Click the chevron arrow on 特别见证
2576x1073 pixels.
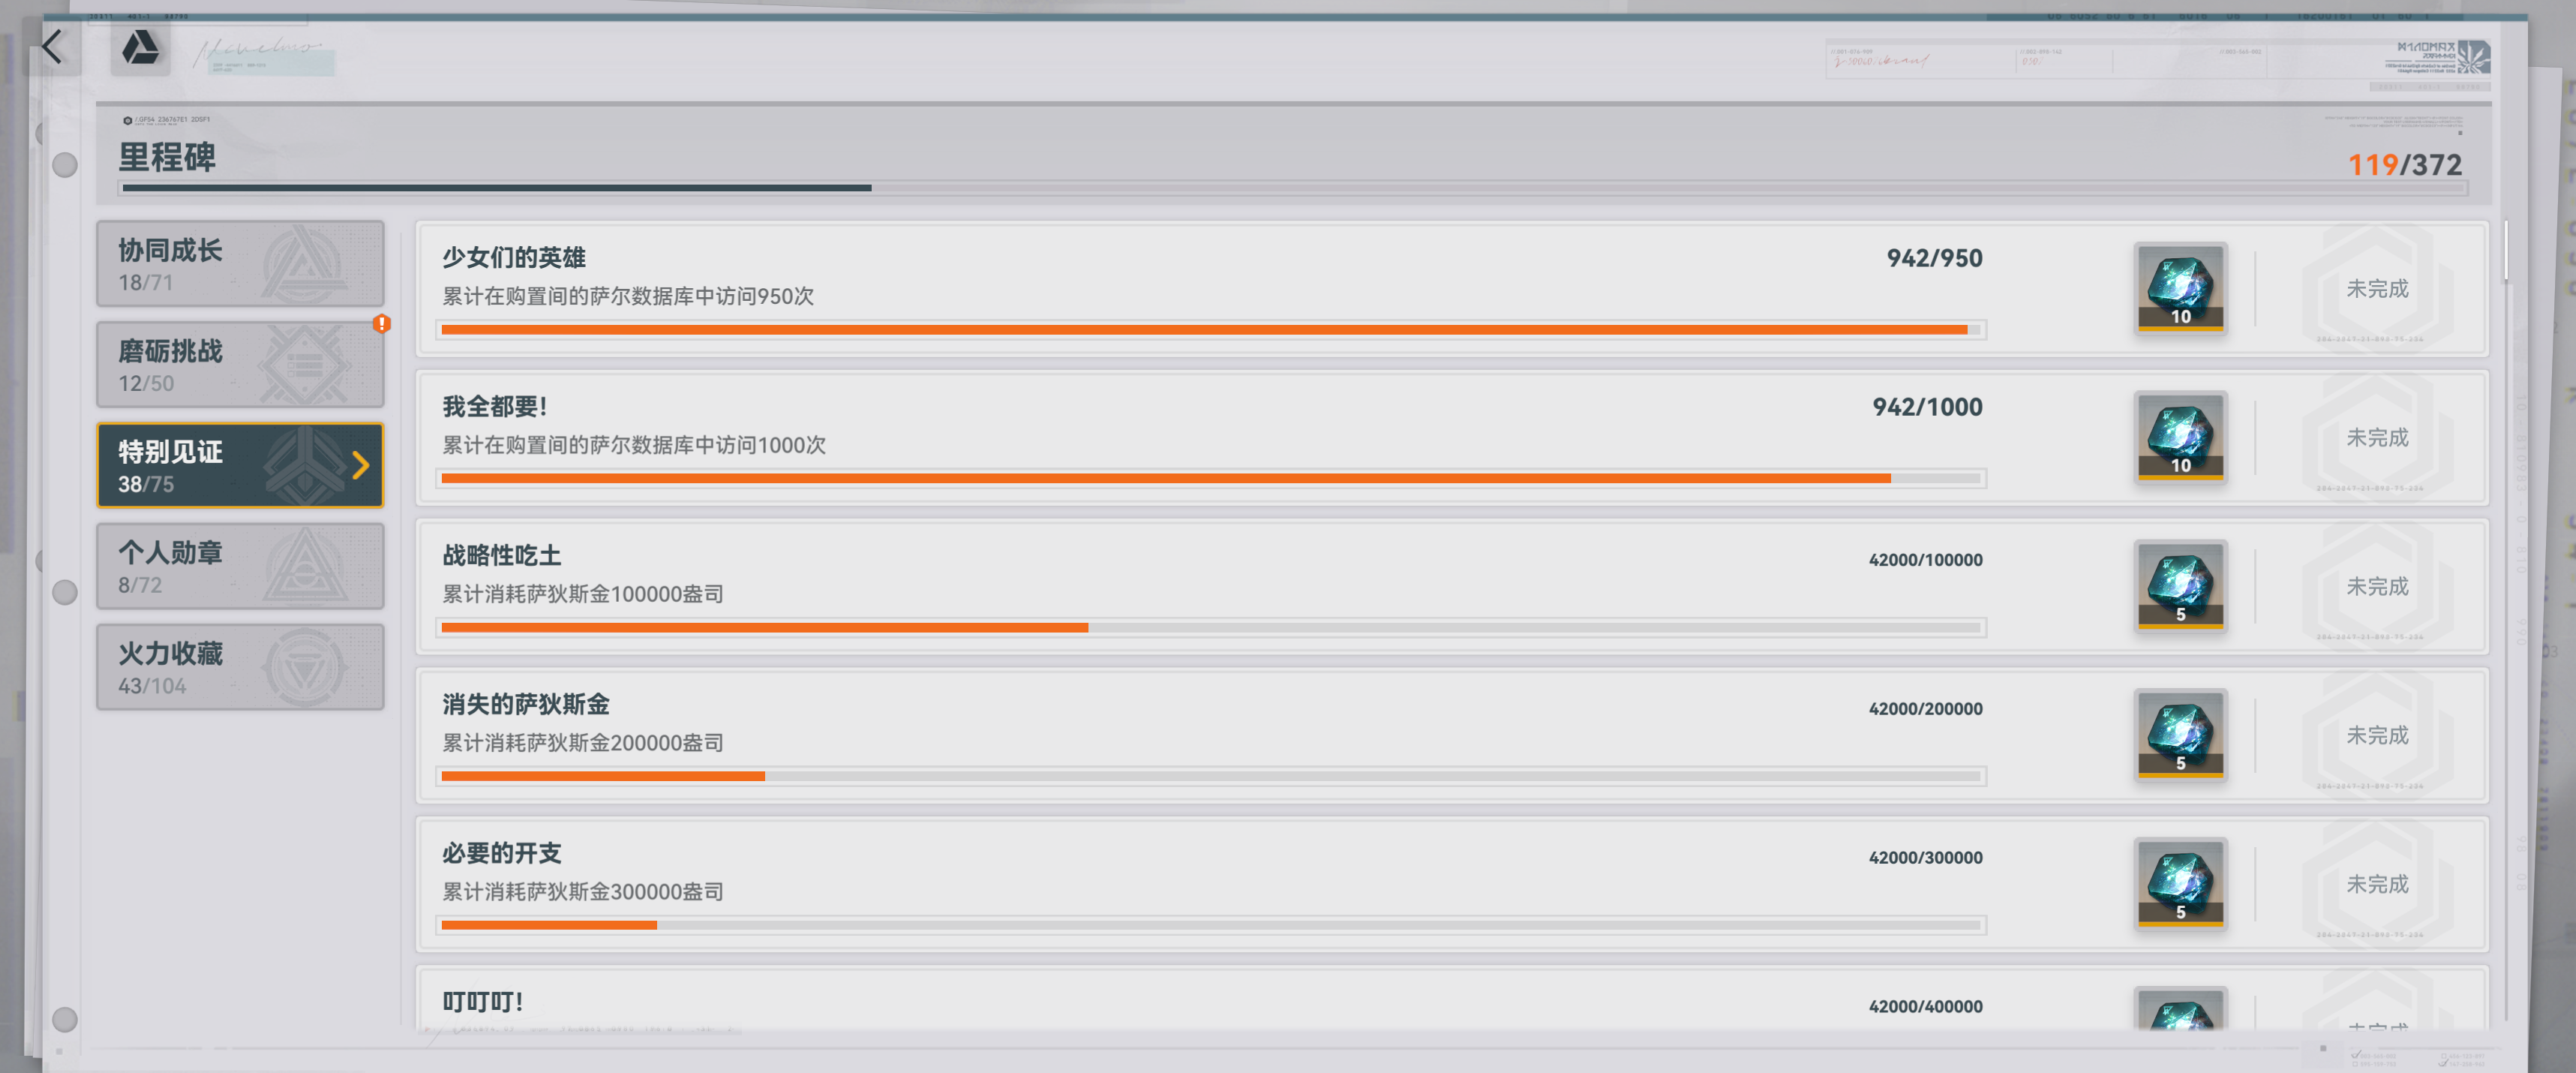(x=361, y=465)
